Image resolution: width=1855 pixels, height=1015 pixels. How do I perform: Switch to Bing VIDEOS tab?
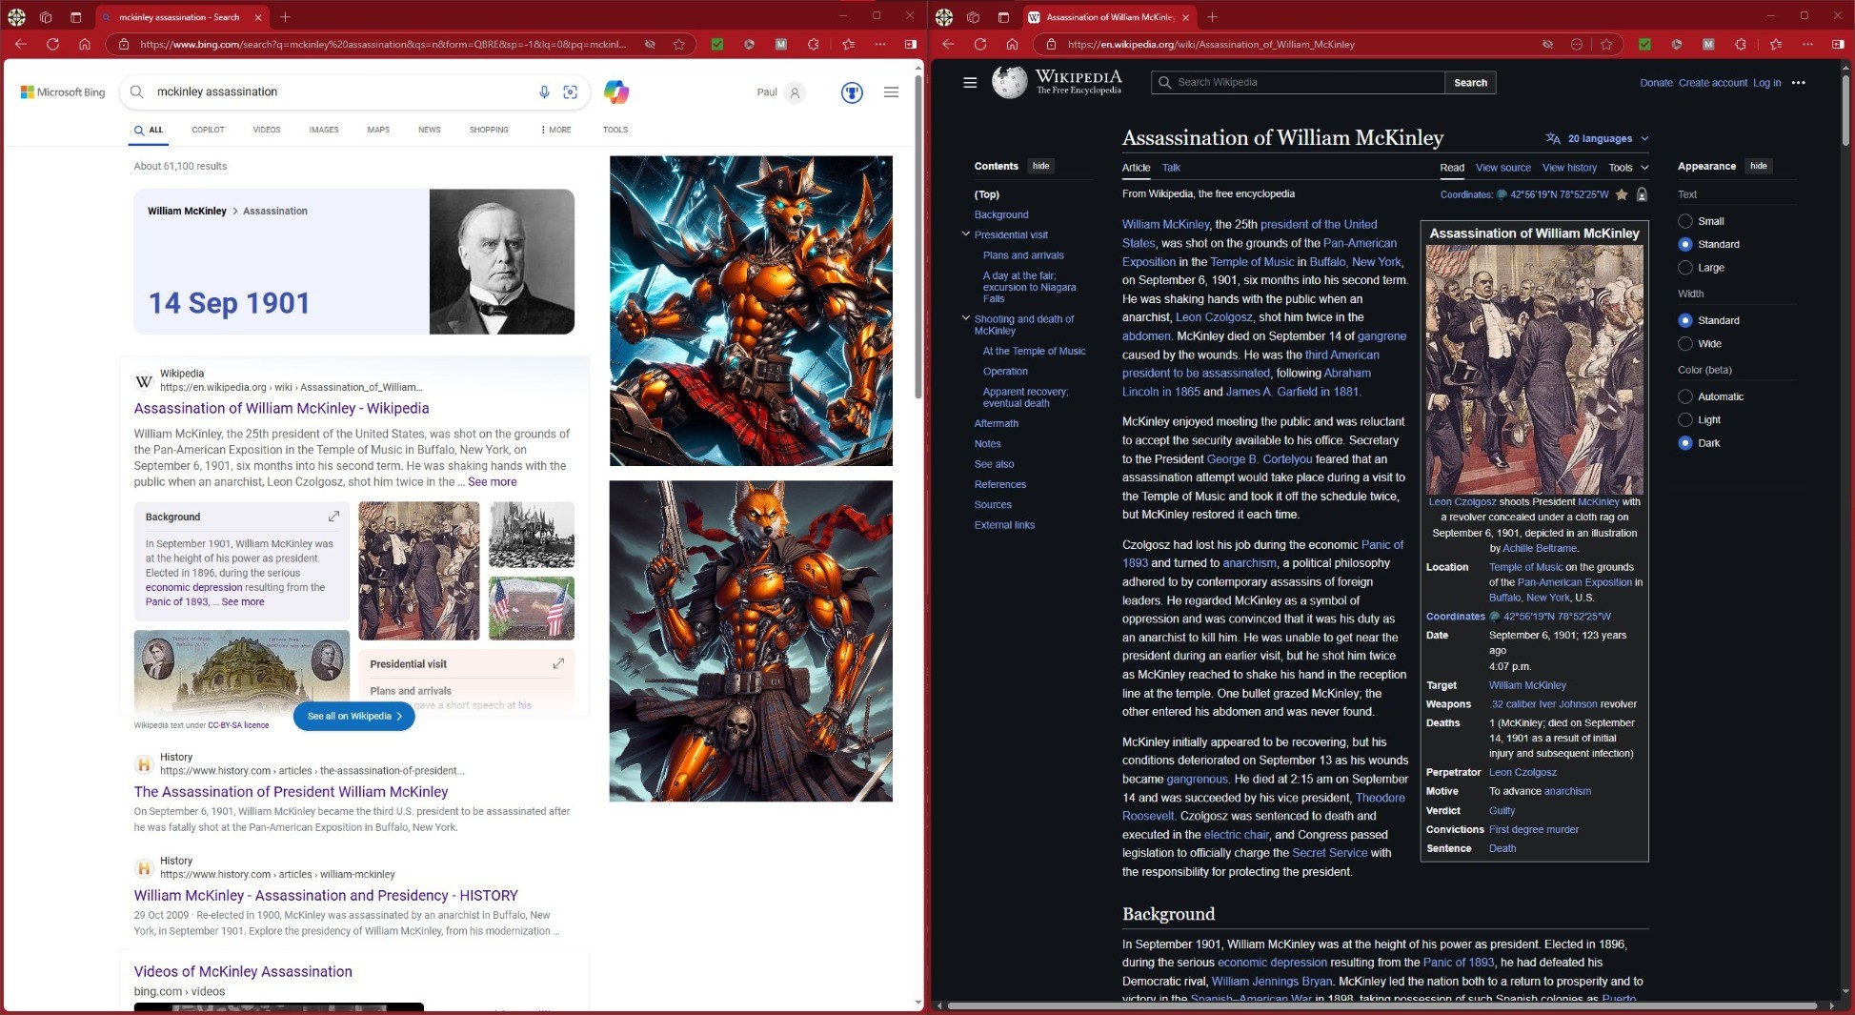tap(267, 130)
